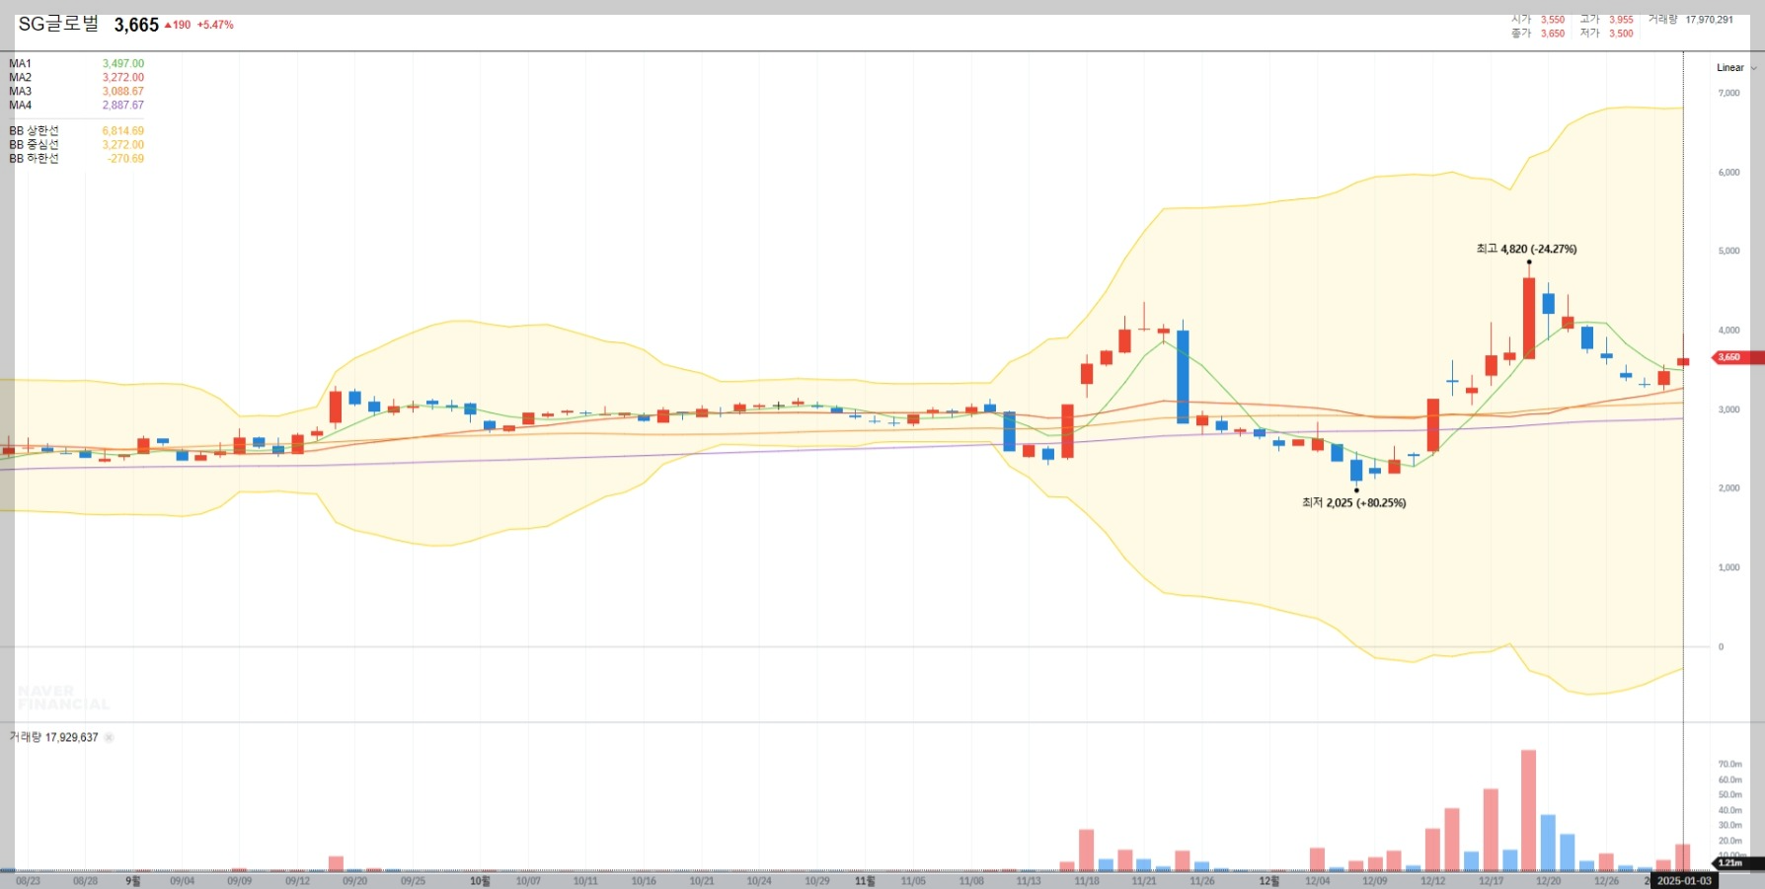The width and height of the screenshot is (1765, 889).
Task: Click the 2025-01-03 date tag on the time axis
Action: [x=1684, y=880]
